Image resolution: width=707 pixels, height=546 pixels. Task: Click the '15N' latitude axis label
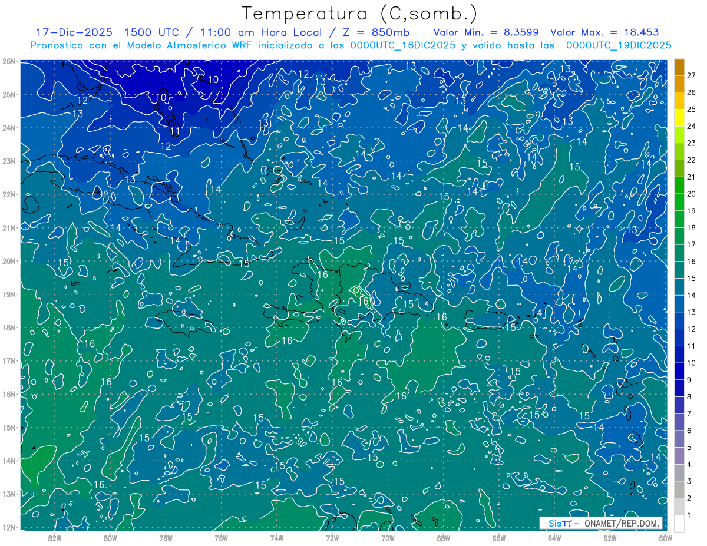point(8,427)
